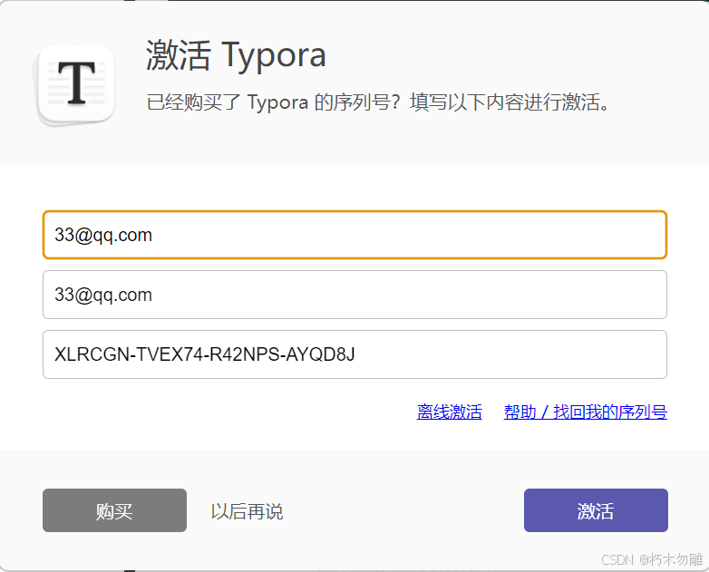Click the 激活 Typora heading text
This screenshot has height=572, width=709.
236,56
